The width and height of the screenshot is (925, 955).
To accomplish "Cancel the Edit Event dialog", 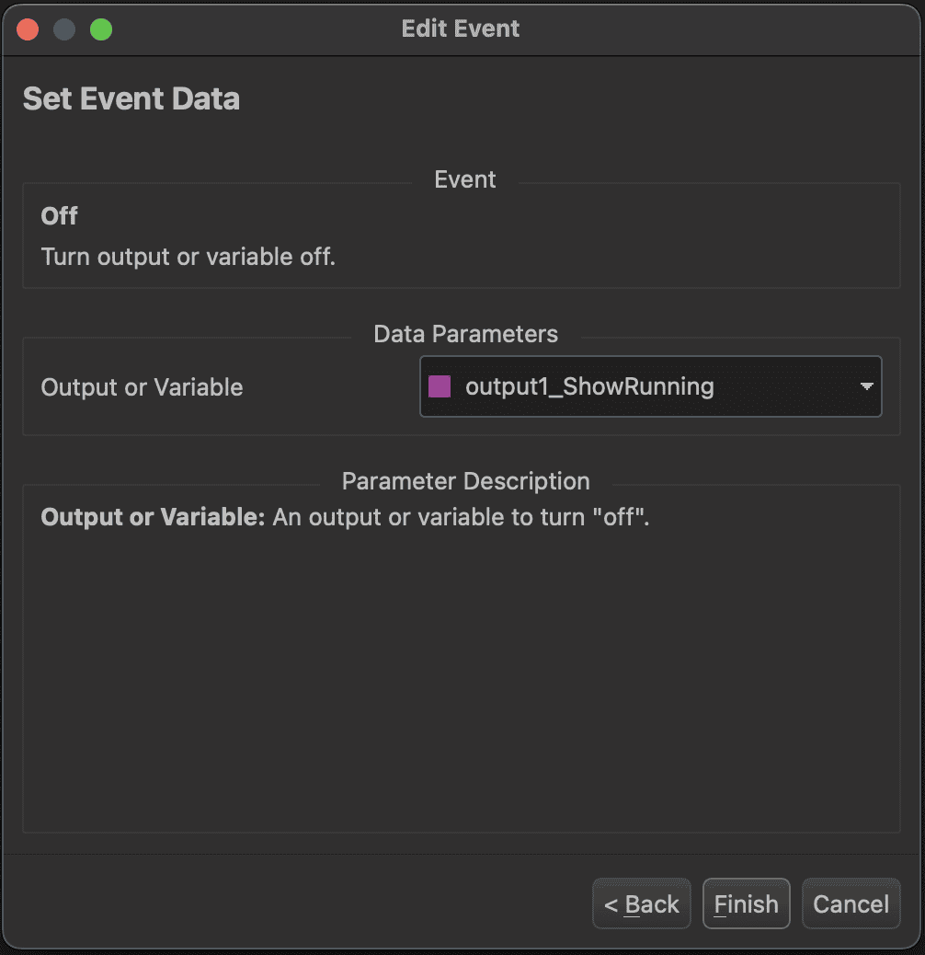I will coord(851,904).
